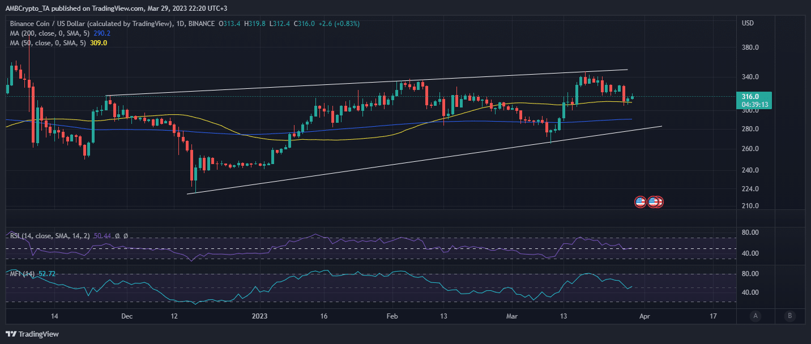Open the 1D timeframe selector in the legend
811x344 pixels.
tap(181, 24)
